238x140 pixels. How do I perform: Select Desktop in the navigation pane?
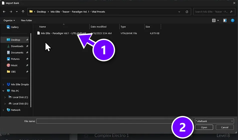coord(15,40)
